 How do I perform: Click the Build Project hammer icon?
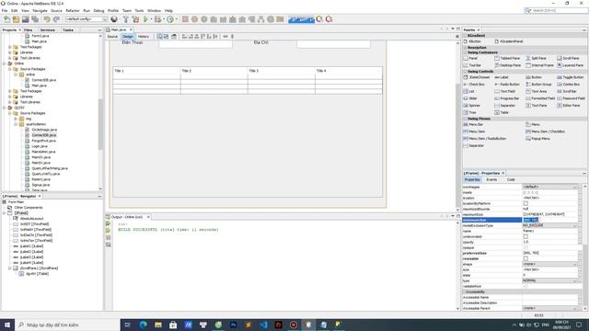(126, 19)
